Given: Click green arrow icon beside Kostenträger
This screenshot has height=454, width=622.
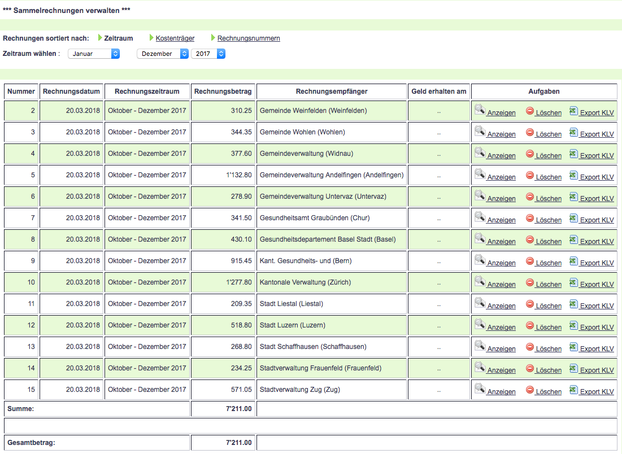Looking at the screenshot, I should pos(151,38).
